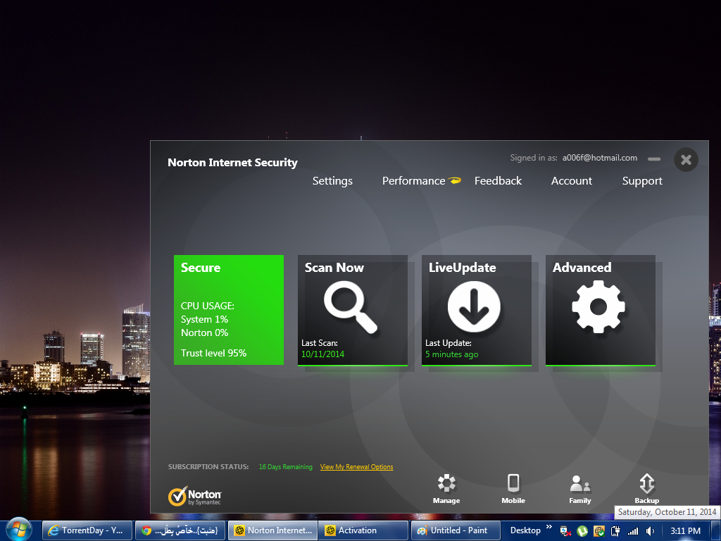
Task: Open the Feedback menu
Action: 498,181
